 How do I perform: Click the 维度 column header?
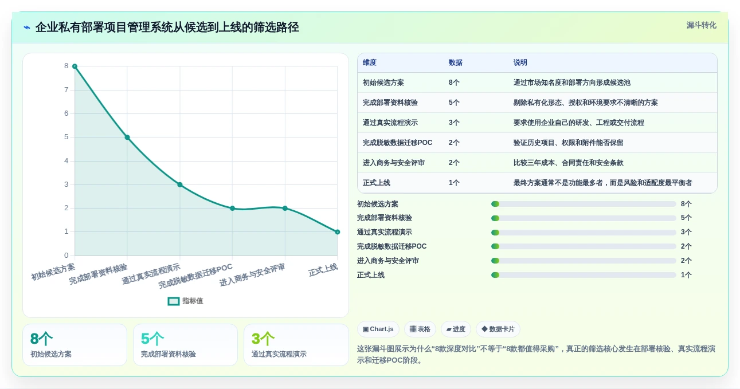point(370,63)
